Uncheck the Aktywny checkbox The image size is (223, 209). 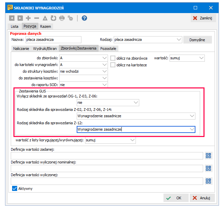[14, 189]
